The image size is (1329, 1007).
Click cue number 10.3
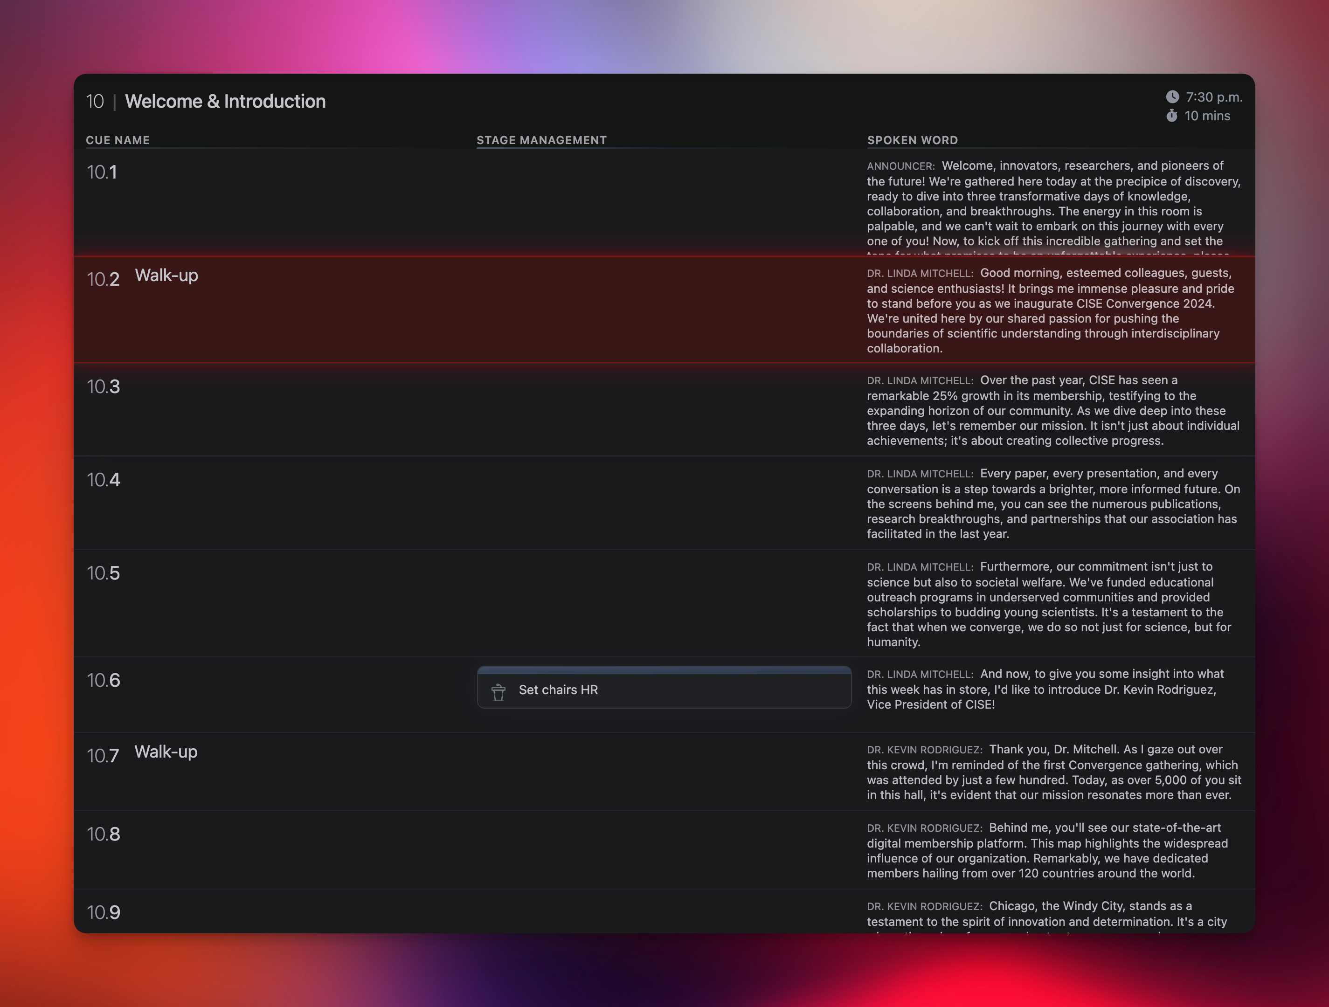[104, 387]
